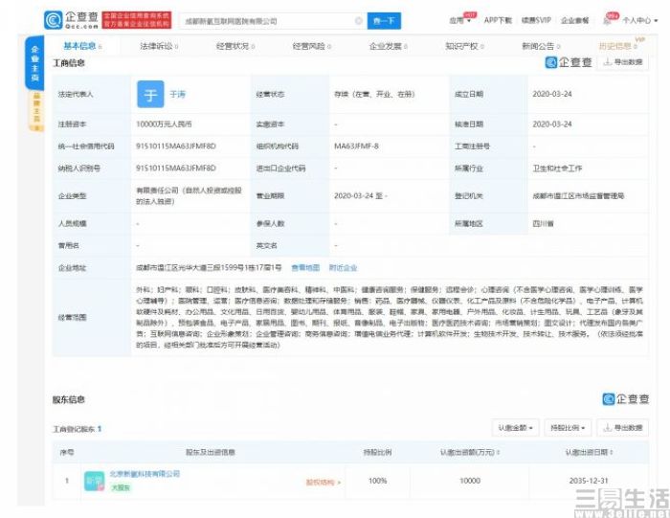Select the registered capital 10000万元人民币 text

(x=164, y=124)
